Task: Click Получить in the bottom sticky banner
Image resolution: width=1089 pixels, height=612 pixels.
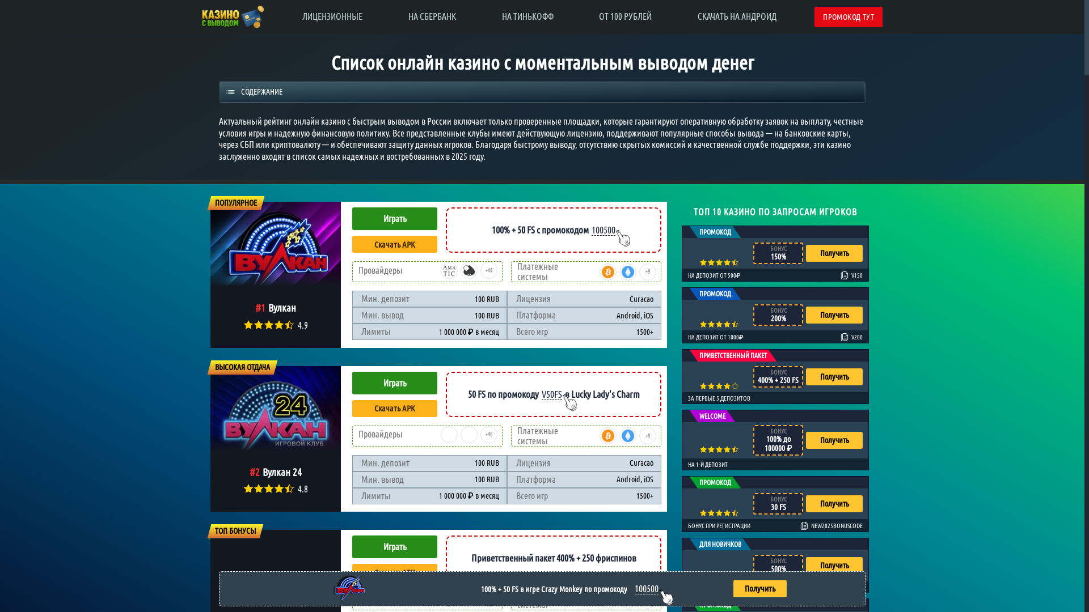Action: pos(760,589)
